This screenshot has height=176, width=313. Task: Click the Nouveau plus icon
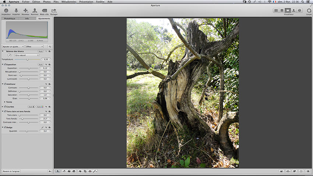pyautogui.click(x=25, y=11)
